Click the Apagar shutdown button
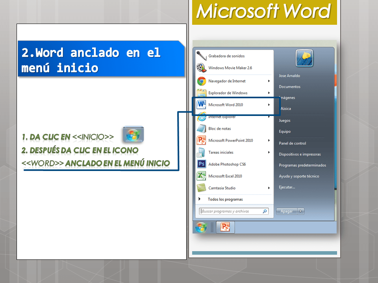This screenshot has width=378, height=283. [287, 211]
